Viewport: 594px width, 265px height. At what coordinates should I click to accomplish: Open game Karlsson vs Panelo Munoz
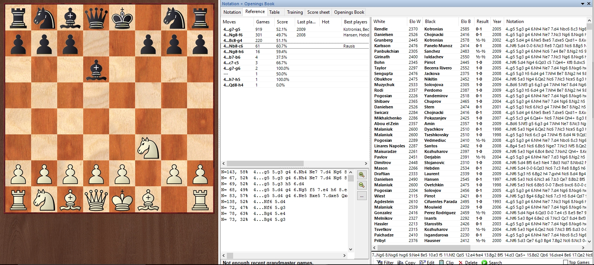coord(479,46)
